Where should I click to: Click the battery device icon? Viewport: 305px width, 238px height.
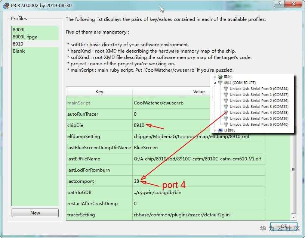pyautogui.click(x=220, y=77)
